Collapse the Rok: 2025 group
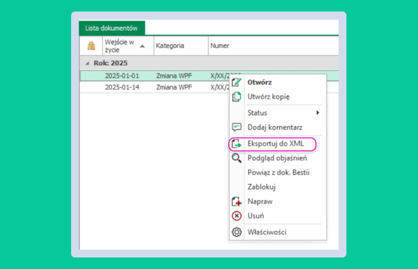The image size is (418, 269). (87, 64)
